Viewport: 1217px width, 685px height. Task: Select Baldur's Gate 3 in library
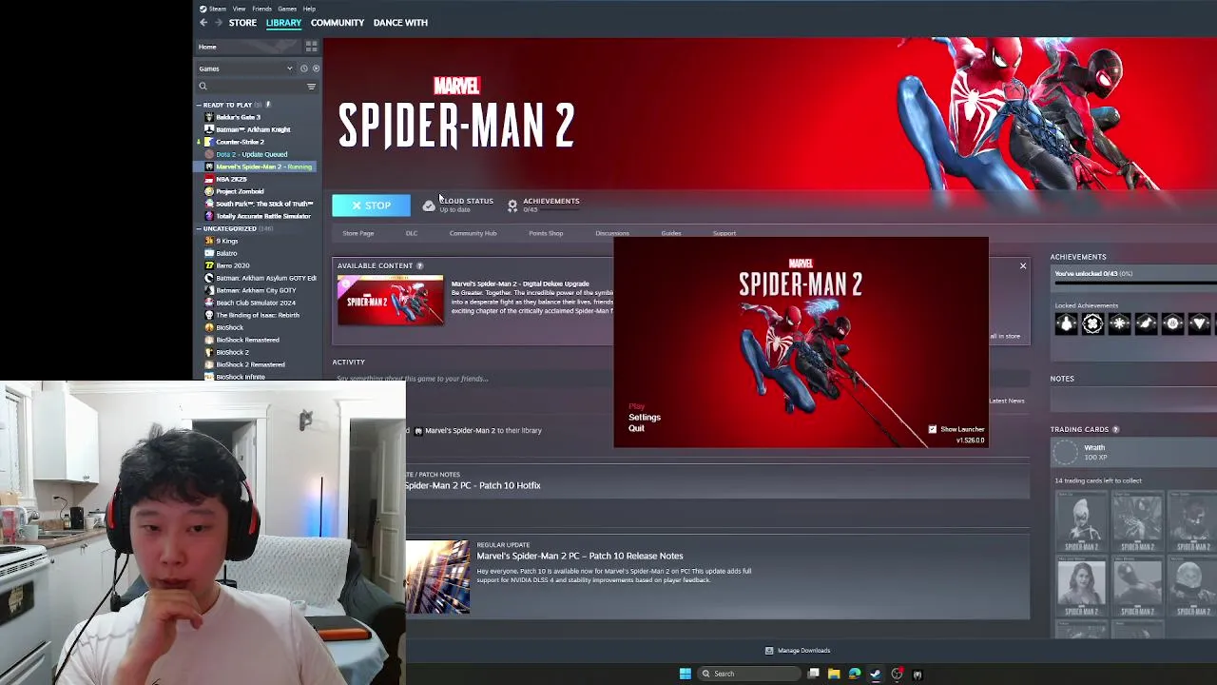(238, 117)
